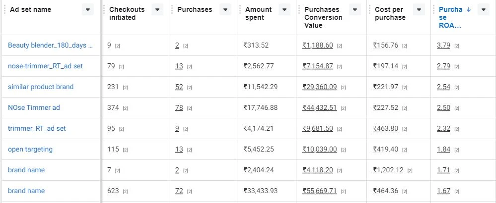This screenshot has height=203, width=496.
Task: Grab the Purchases column drag handle
Action: pyautogui.click(x=172, y=9)
